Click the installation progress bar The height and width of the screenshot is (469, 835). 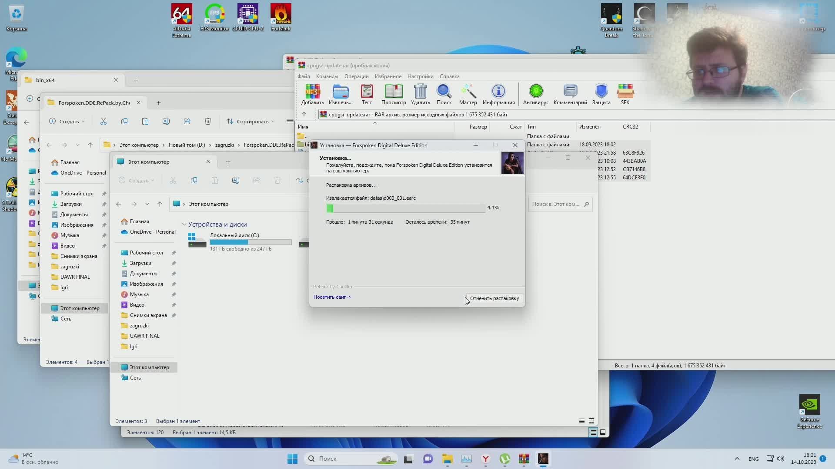405,208
